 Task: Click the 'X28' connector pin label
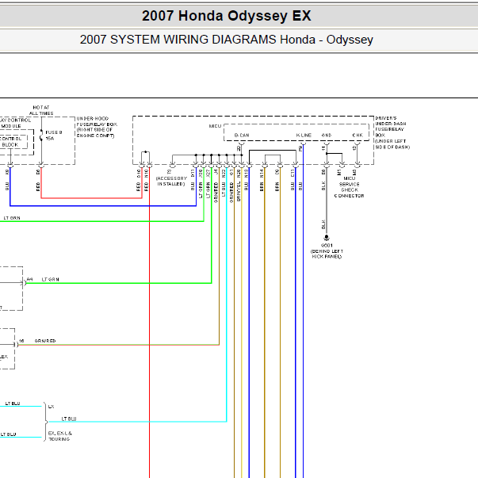201,174
